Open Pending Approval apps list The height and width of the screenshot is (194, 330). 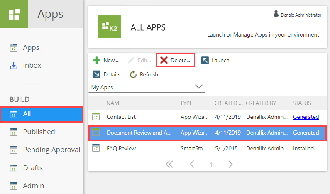[x=51, y=150]
